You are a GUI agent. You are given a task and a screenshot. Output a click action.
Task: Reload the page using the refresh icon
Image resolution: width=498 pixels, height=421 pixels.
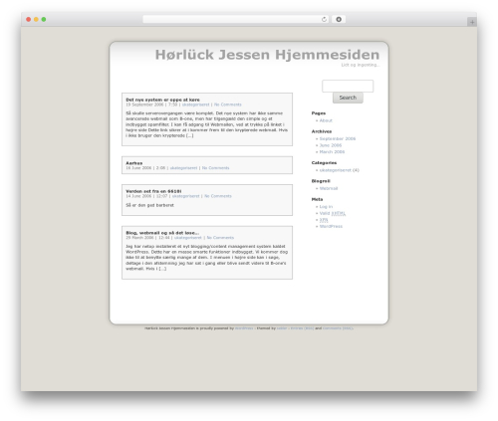(x=324, y=20)
